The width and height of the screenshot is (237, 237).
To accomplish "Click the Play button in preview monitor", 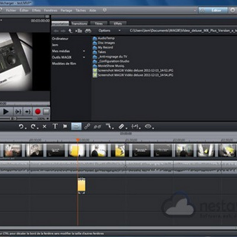I will click(6, 112).
